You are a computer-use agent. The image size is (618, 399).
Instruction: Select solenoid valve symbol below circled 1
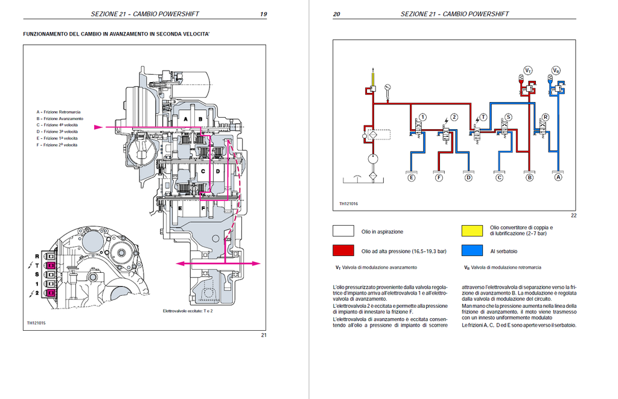click(x=418, y=129)
